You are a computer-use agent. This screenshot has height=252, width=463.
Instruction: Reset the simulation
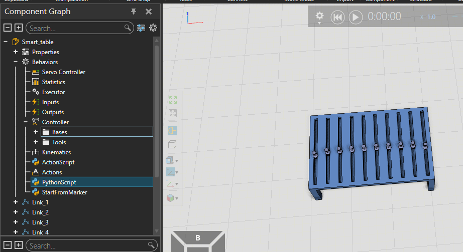pos(337,17)
